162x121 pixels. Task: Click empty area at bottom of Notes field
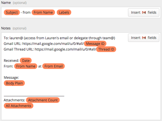(81, 114)
